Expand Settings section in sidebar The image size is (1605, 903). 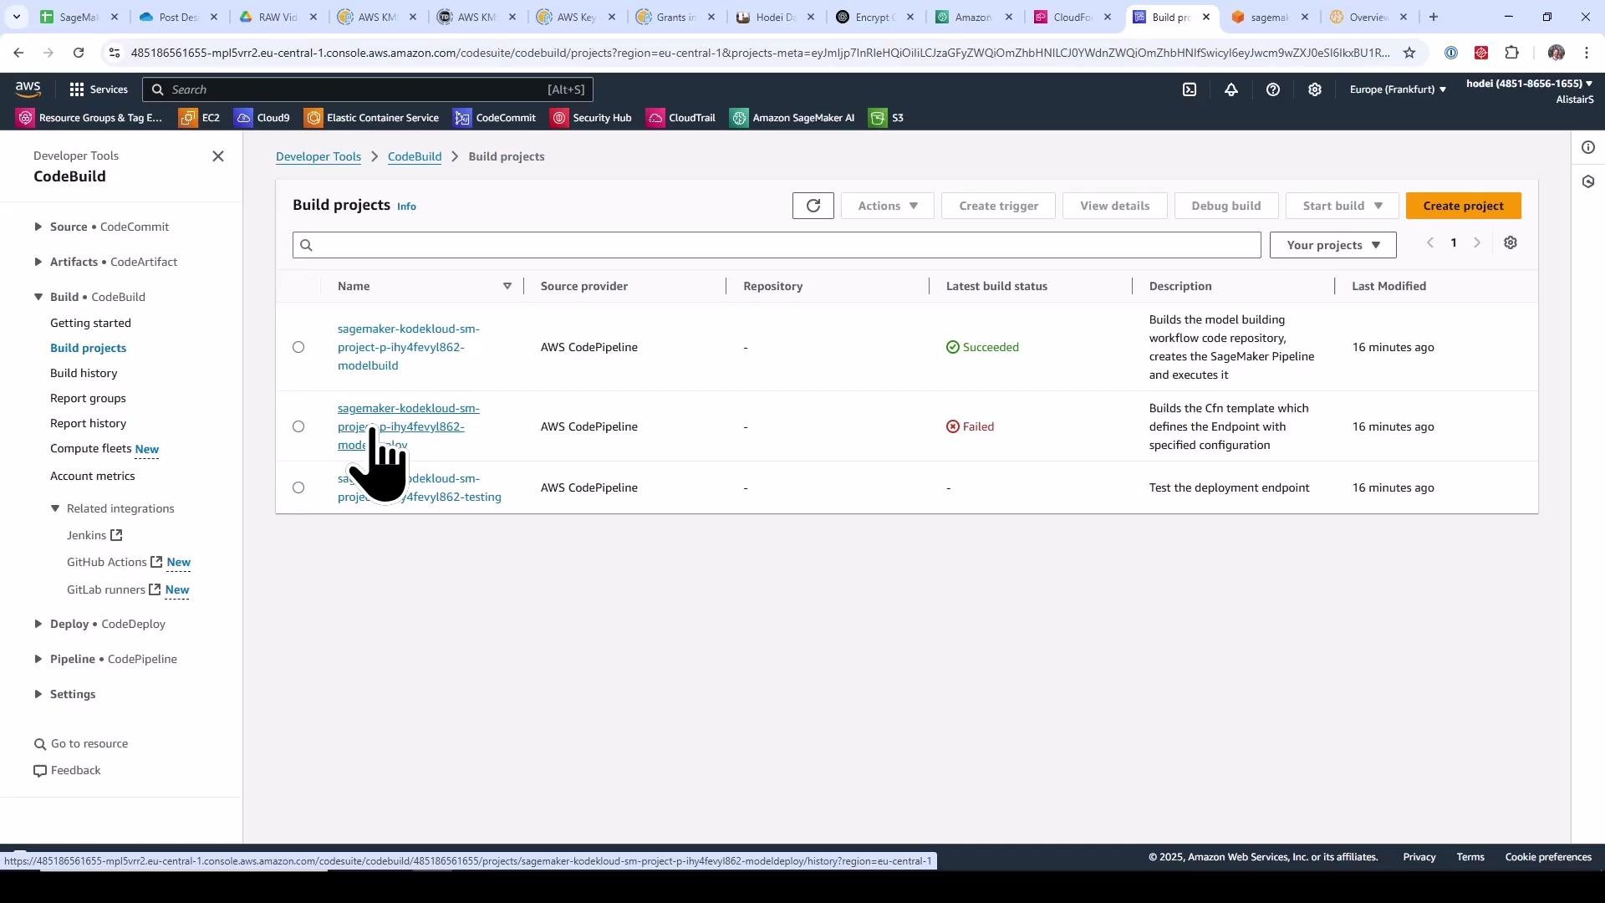pos(38,694)
